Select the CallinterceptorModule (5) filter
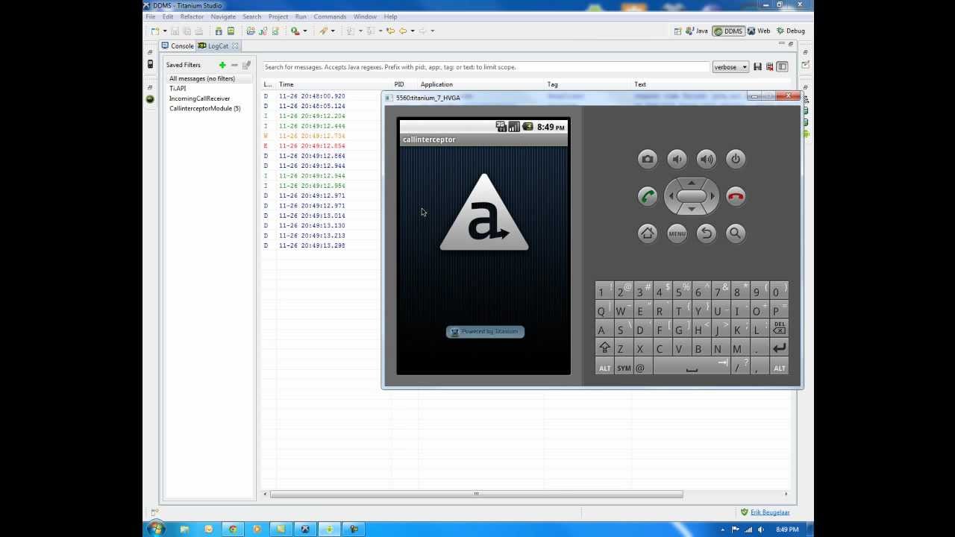The image size is (955, 537). pos(204,108)
